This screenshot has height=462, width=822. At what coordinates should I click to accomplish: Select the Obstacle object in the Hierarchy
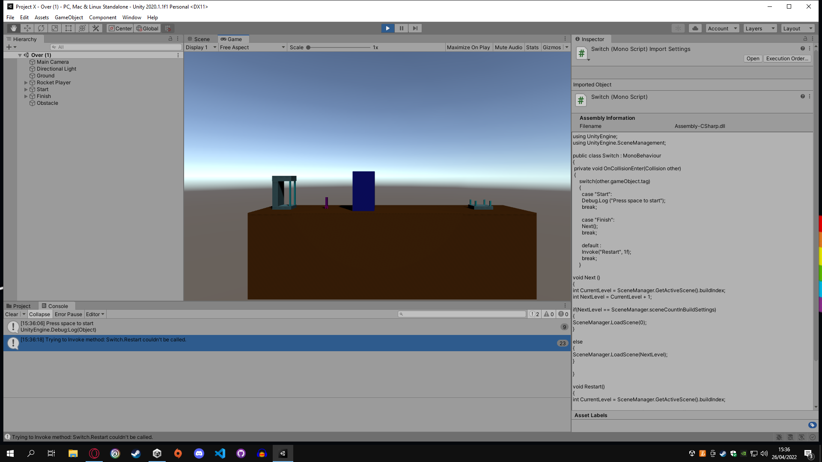[x=47, y=103]
